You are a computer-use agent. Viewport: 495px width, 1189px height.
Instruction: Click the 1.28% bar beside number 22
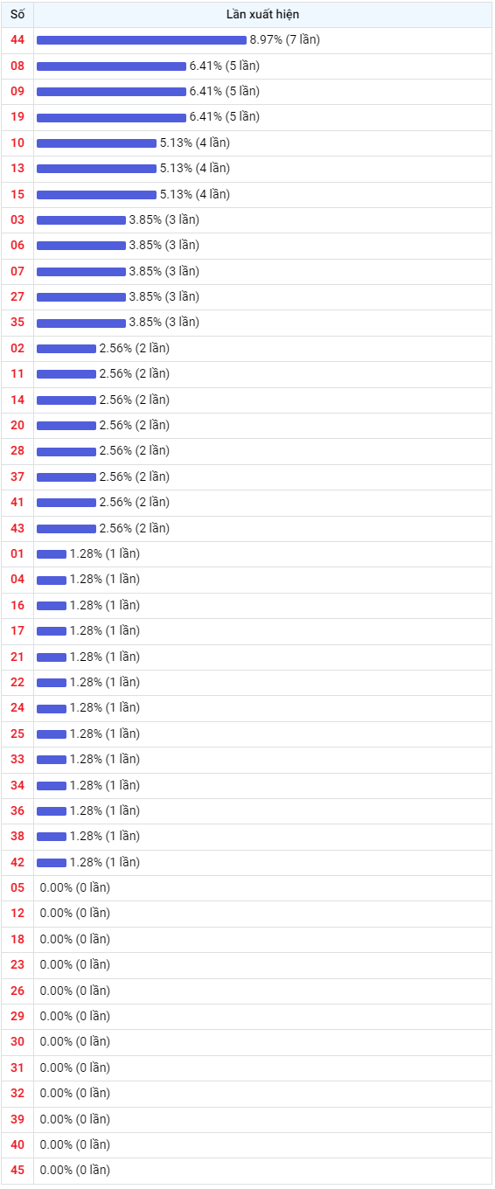click(x=52, y=682)
